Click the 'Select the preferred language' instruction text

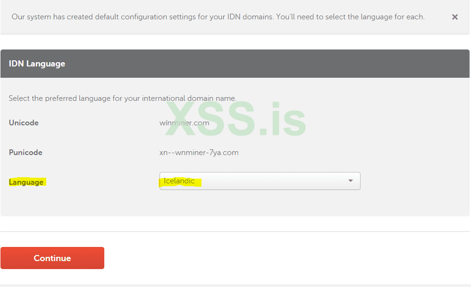coord(123,98)
